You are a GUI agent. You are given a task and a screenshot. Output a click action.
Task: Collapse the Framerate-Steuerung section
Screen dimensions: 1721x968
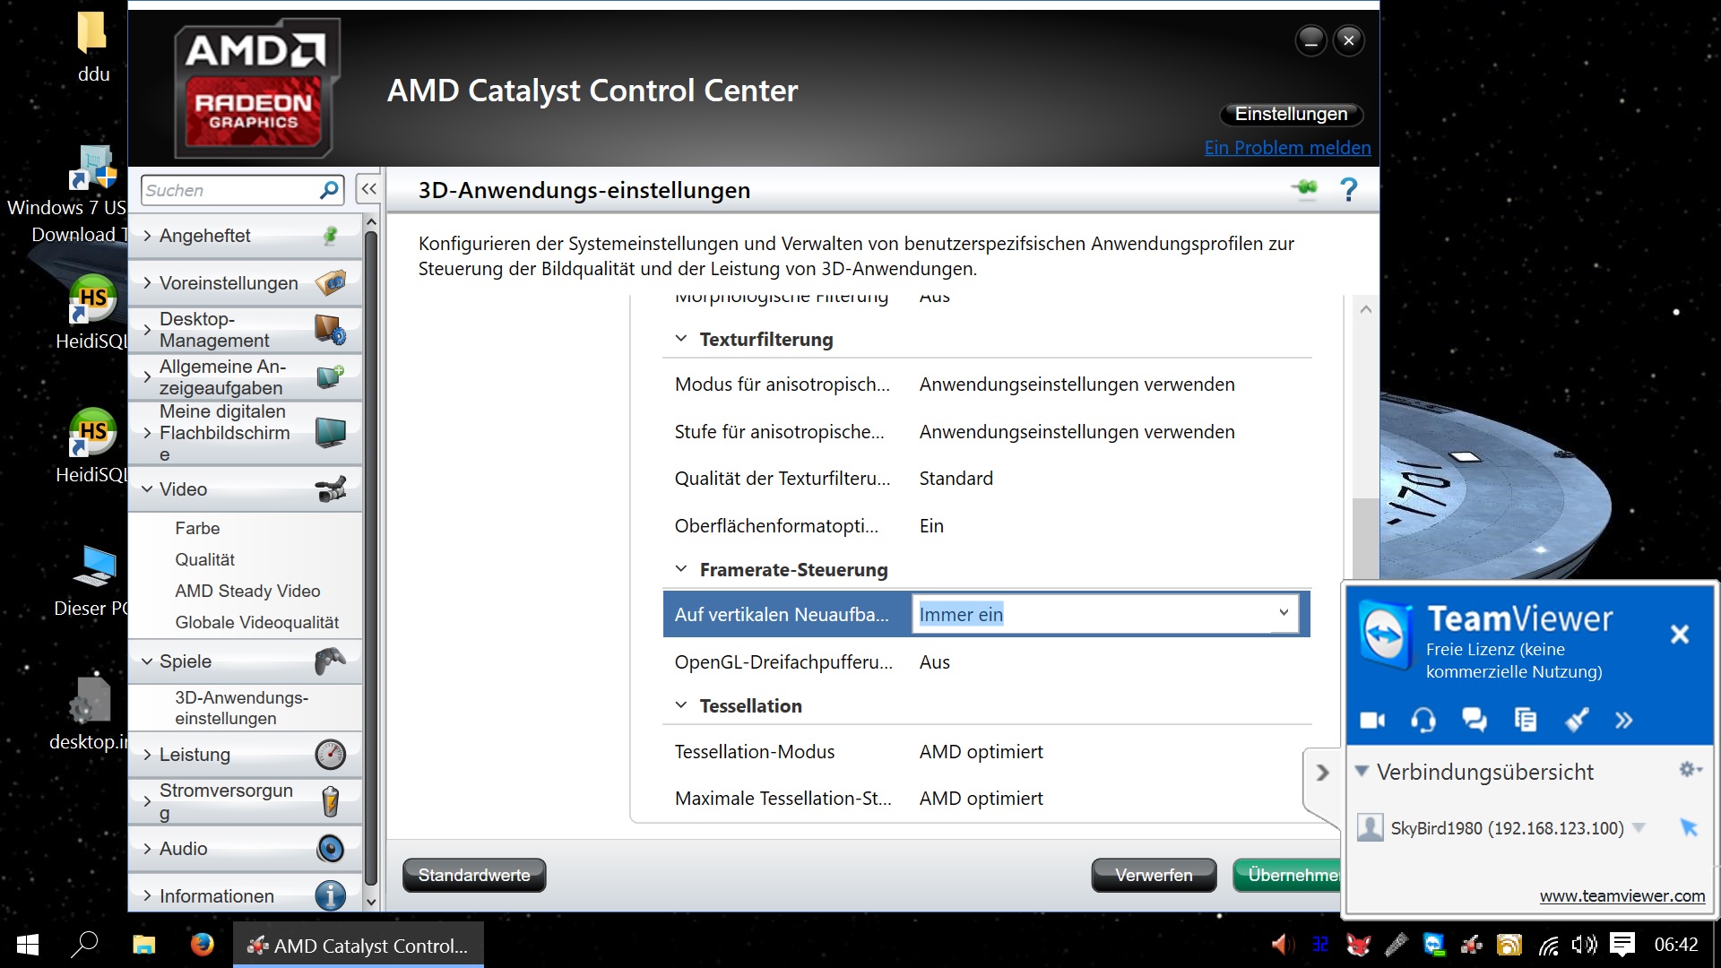click(x=681, y=569)
